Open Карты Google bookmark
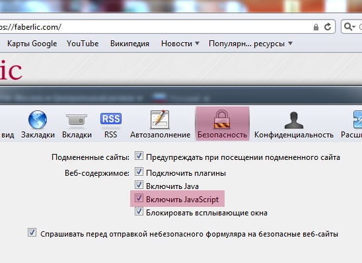 [x=32, y=44]
